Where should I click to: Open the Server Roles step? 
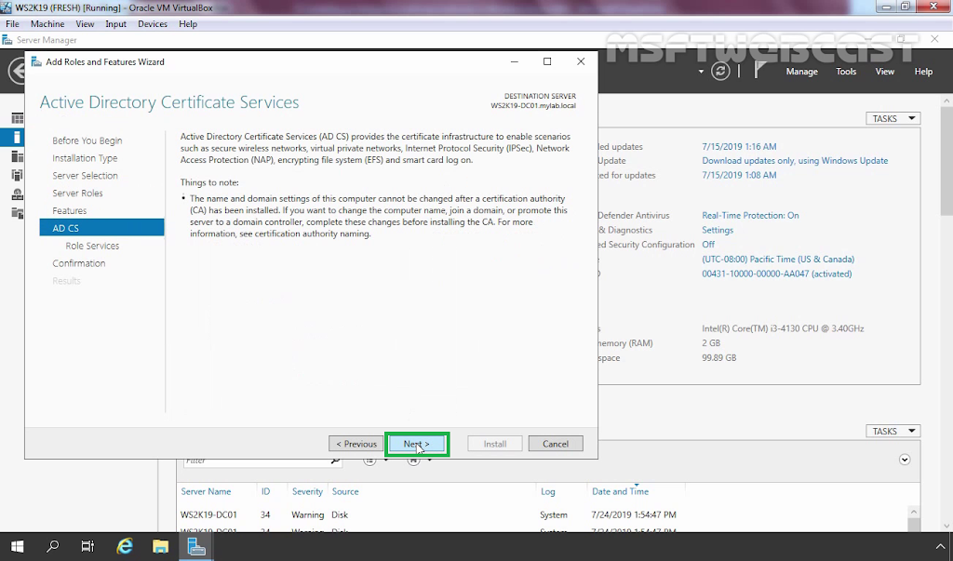(77, 194)
